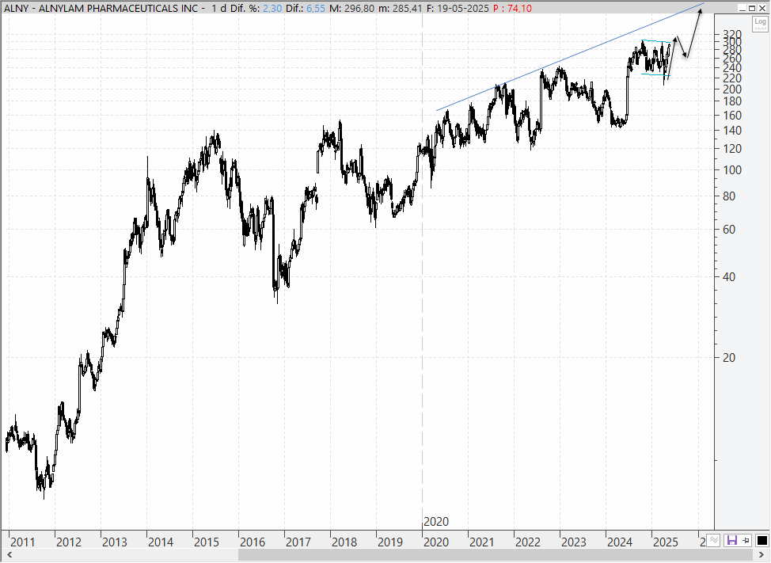The image size is (771, 563).
Task: Click the 2019 label on time axis
Action: pos(390,542)
